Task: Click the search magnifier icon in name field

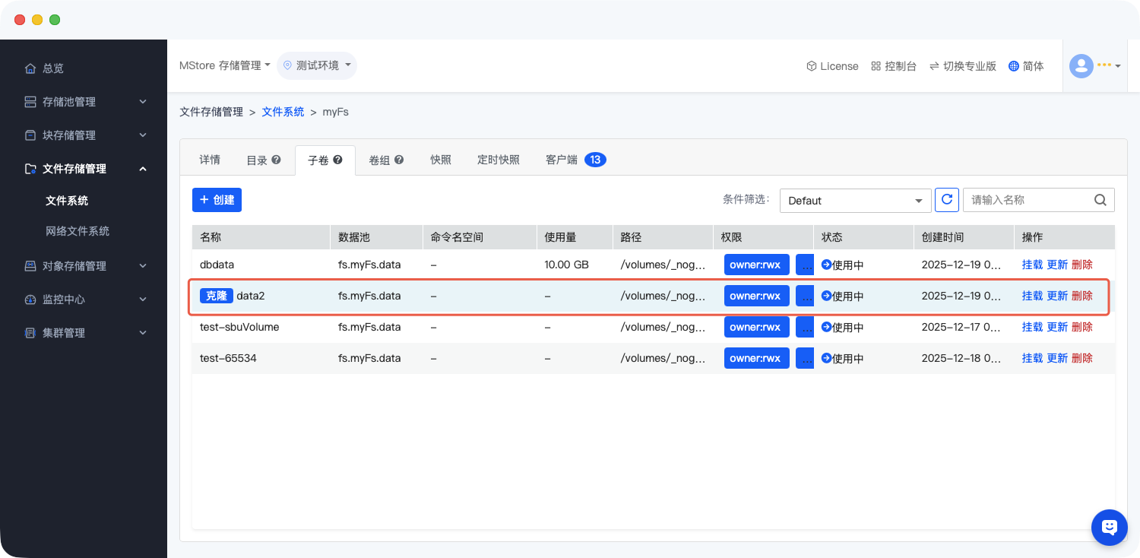Action: (x=1100, y=200)
